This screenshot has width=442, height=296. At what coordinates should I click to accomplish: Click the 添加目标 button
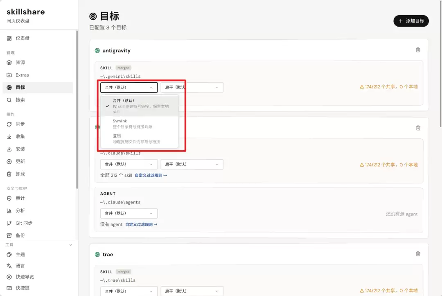411,21
